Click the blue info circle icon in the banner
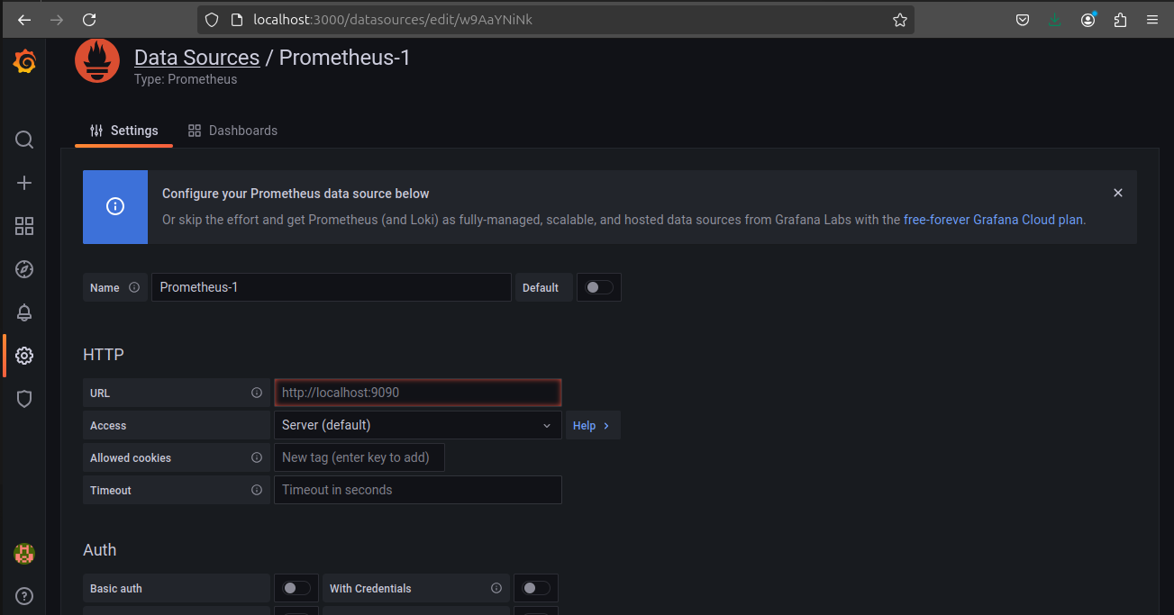The width and height of the screenshot is (1174, 615). click(115, 206)
